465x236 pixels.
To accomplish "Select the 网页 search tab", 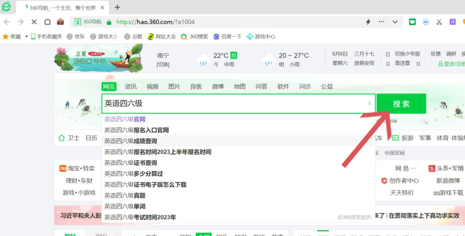I will (x=109, y=87).
